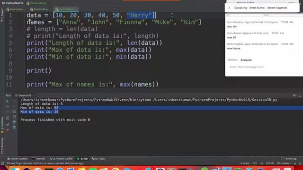Open the Send to Everyone dropdown
The height and width of the screenshot is (170, 303).
tap(246, 60)
